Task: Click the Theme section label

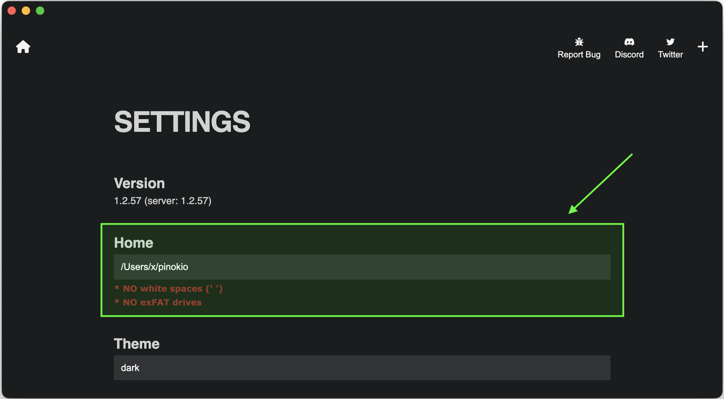Action: coord(137,344)
